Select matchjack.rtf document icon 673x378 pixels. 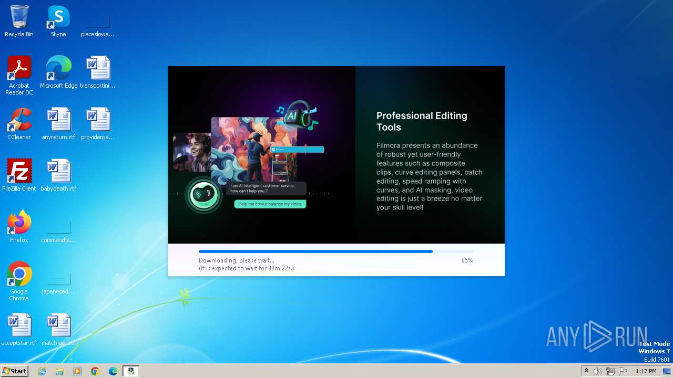point(58,329)
